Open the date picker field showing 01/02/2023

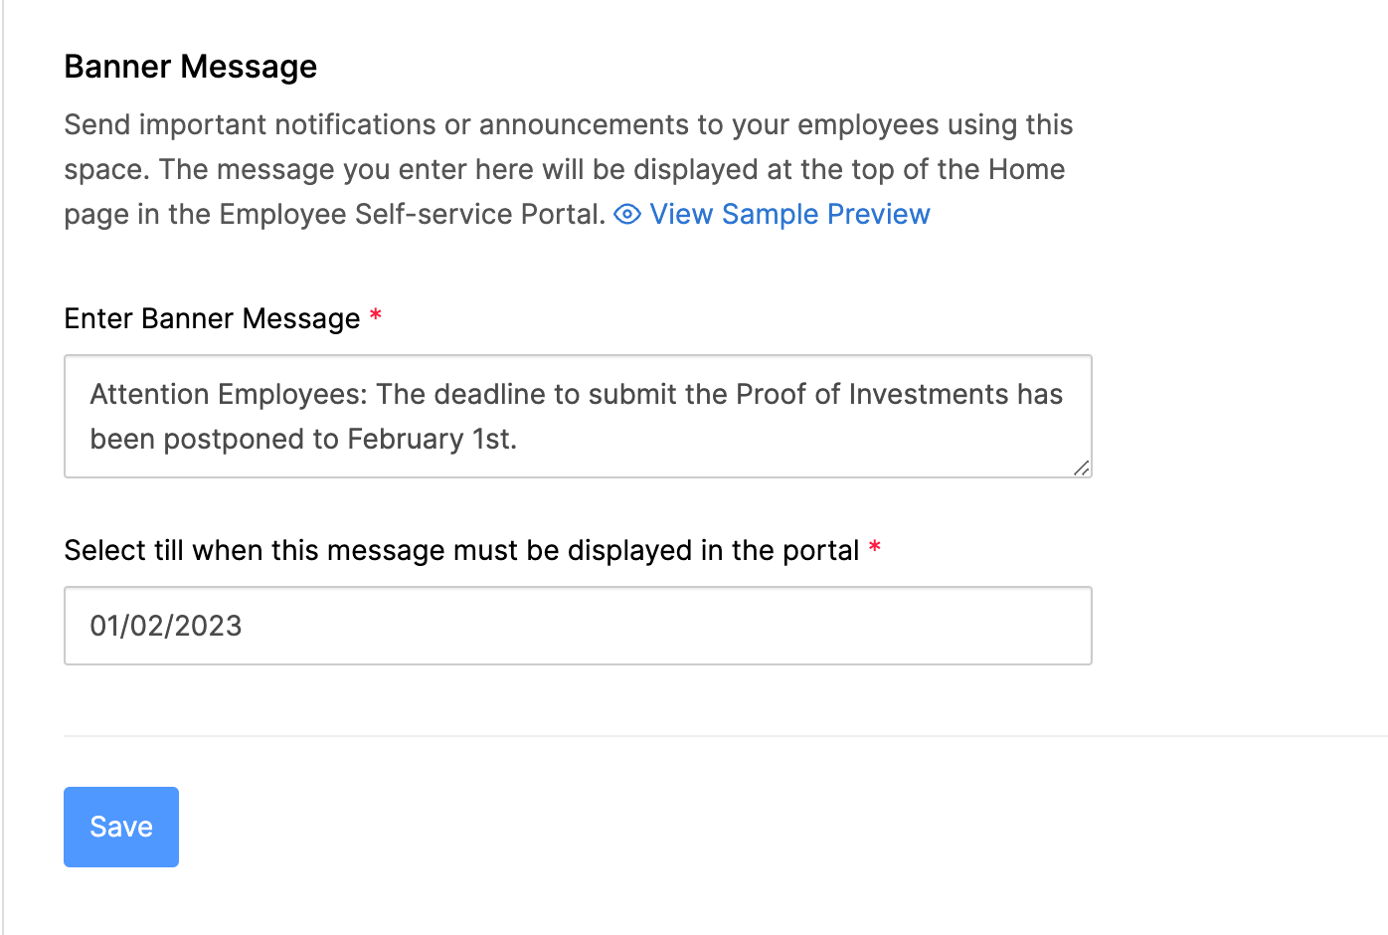[577, 626]
